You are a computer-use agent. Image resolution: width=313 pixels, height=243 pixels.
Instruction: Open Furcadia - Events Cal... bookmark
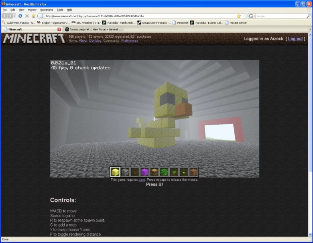point(207,23)
